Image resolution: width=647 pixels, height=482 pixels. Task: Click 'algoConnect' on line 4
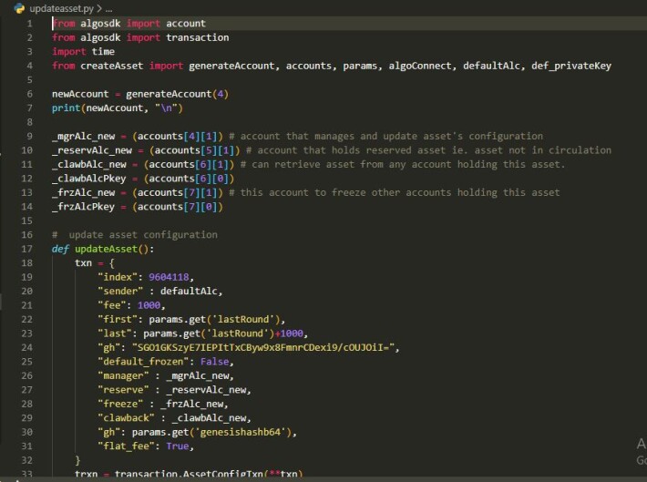pyautogui.click(x=420, y=66)
